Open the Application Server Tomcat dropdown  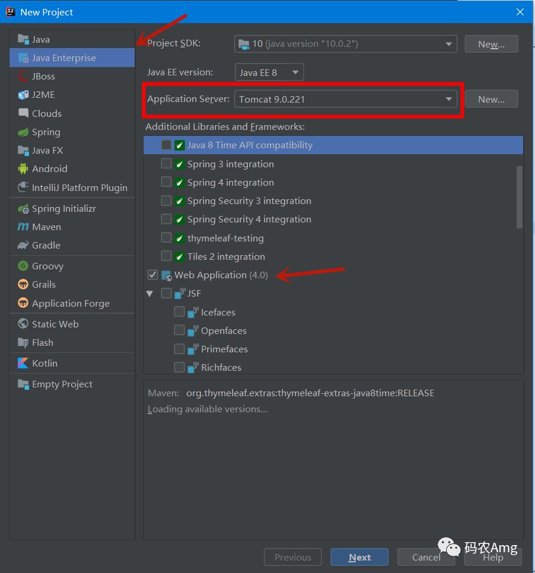[345, 99]
